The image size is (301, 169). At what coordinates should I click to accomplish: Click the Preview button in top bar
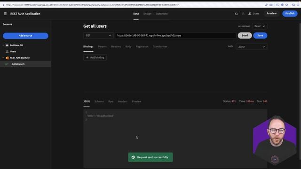click(271, 14)
